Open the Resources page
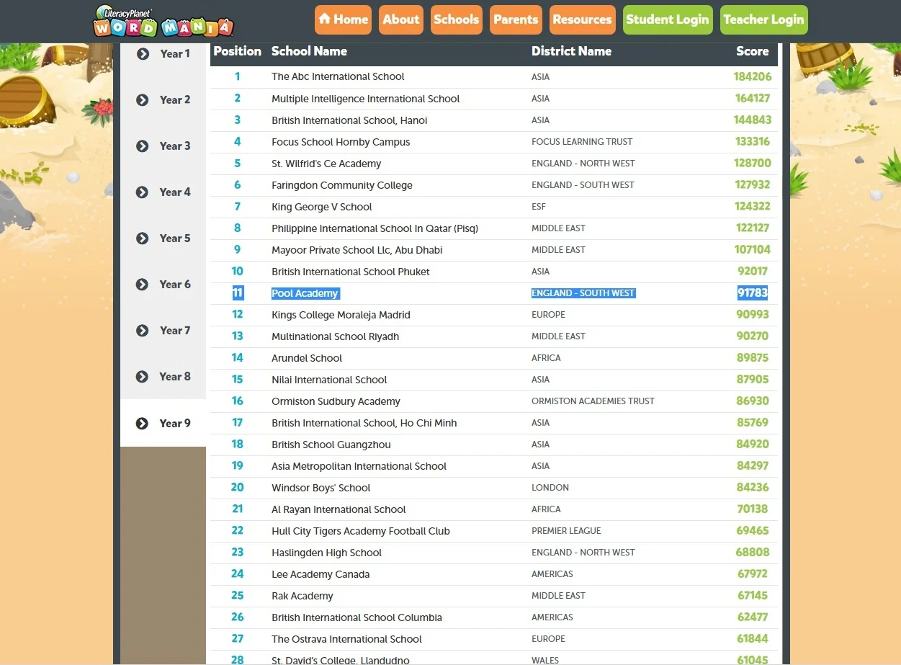This screenshot has width=901, height=665. (582, 19)
